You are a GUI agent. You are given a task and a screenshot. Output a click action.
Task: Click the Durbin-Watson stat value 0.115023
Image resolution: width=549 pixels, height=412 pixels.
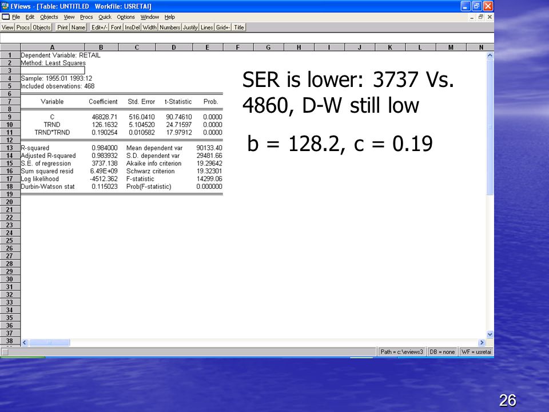point(105,187)
